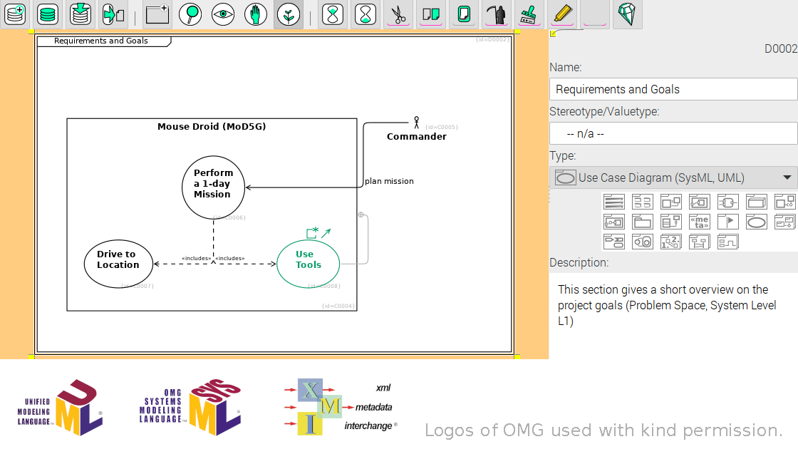Open the Stereotype/Valuetype n/a selector
Viewport: 798px width, 449px height.
(x=673, y=133)
